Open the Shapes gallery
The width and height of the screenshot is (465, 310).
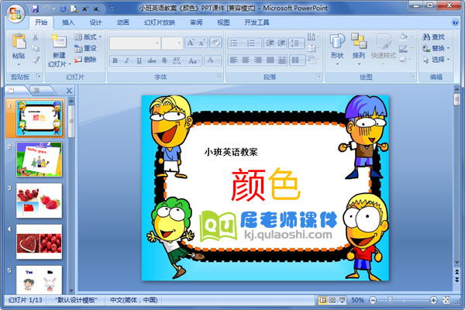pos(337,50)
